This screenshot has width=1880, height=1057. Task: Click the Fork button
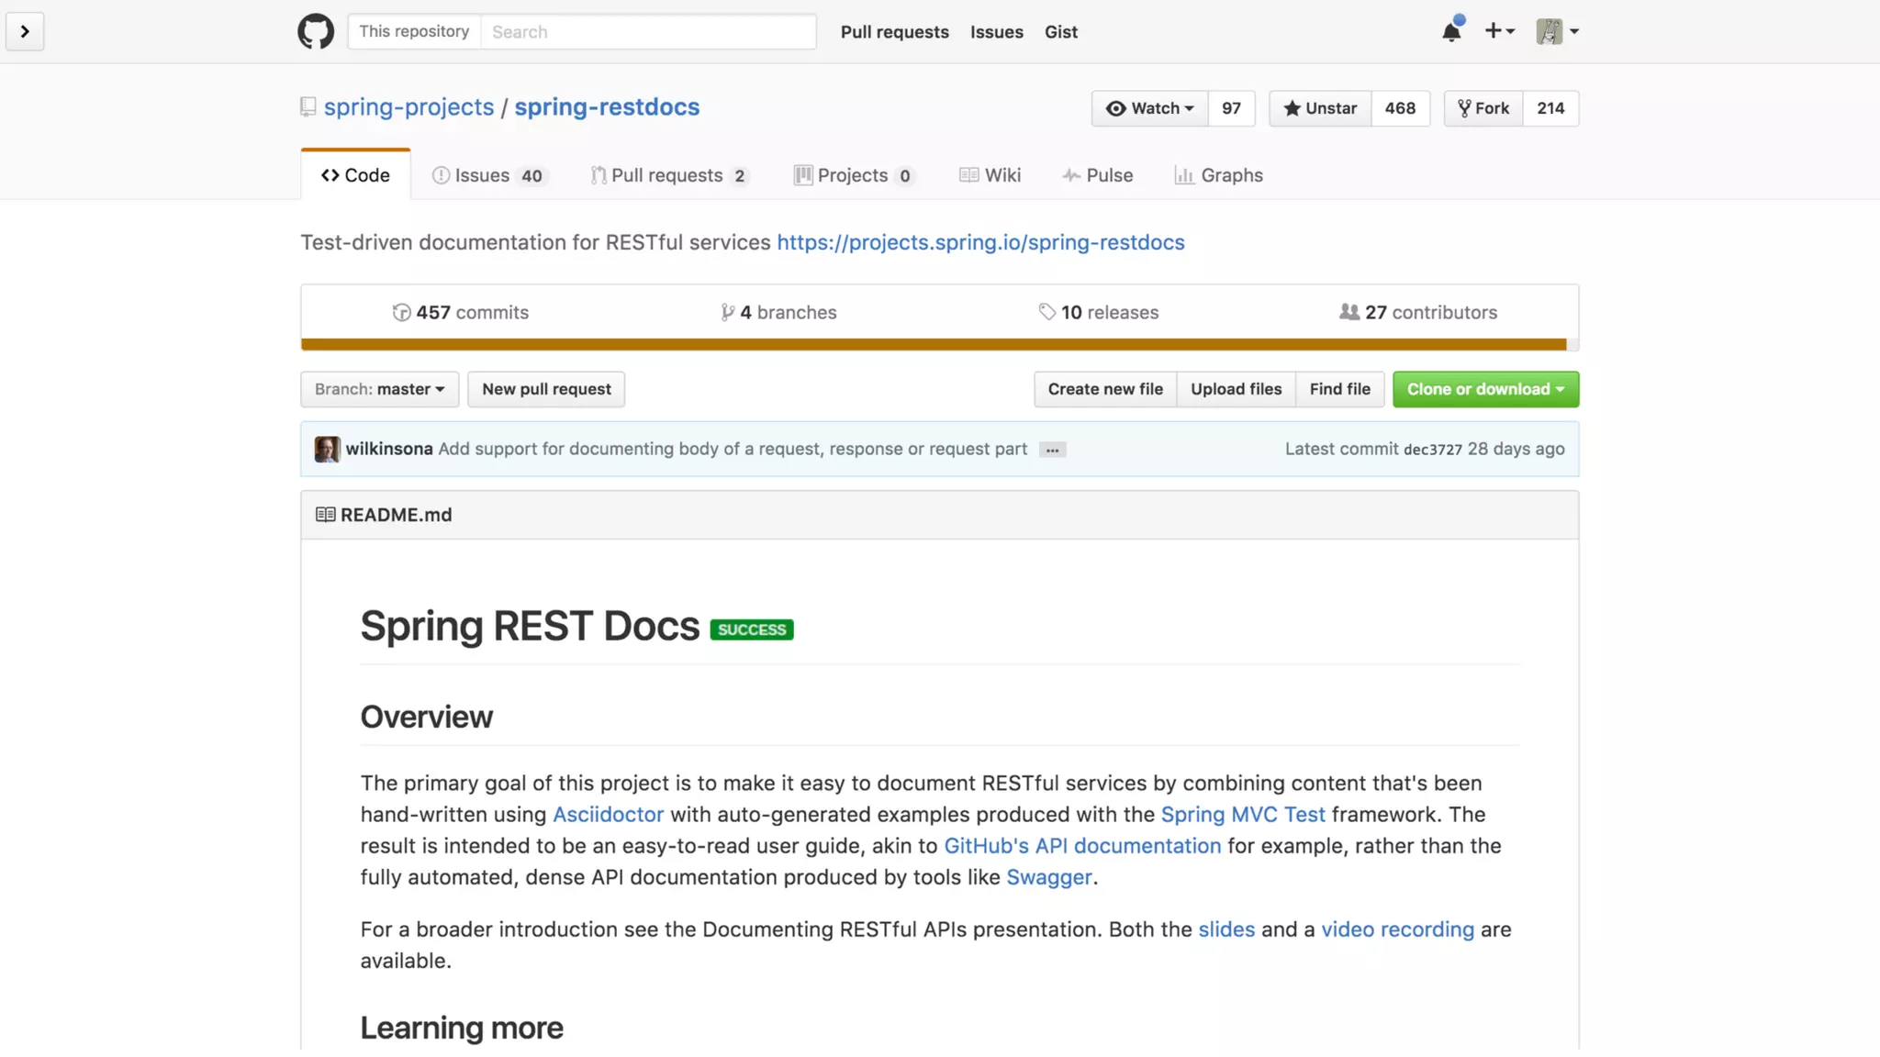click(x=1483, y=108)
